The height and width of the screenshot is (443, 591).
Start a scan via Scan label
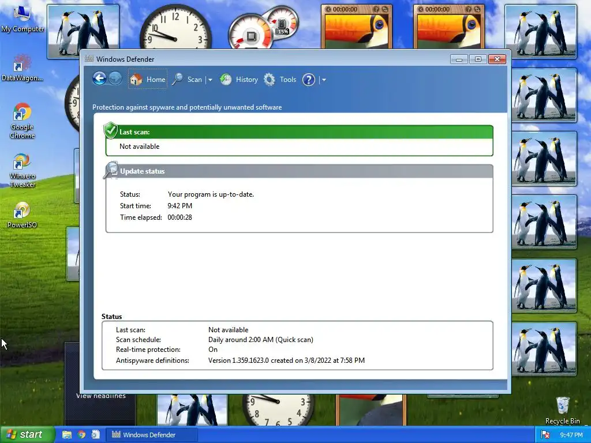tap(194, 80)
